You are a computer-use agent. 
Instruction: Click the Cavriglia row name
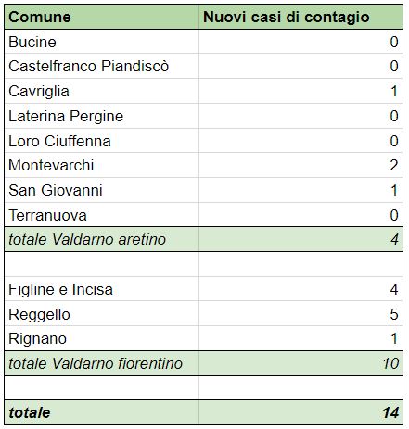click(39, 92)
